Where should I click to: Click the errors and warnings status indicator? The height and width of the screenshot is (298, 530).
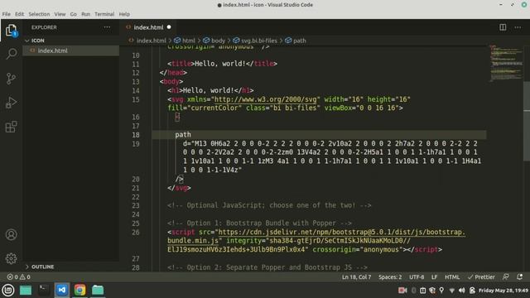[19, 277]
